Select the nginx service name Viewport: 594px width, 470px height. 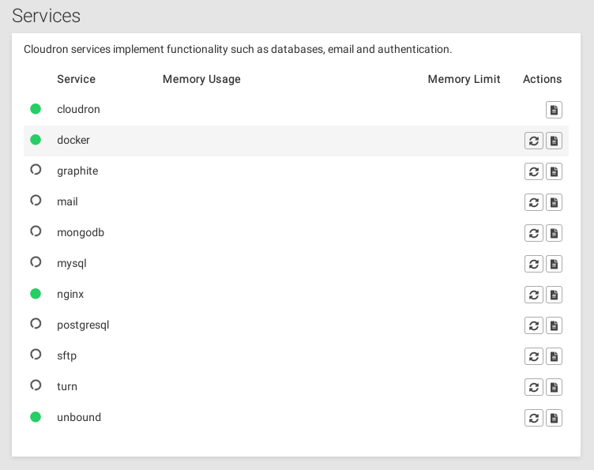pyautogui.click(x=70, y=295)
